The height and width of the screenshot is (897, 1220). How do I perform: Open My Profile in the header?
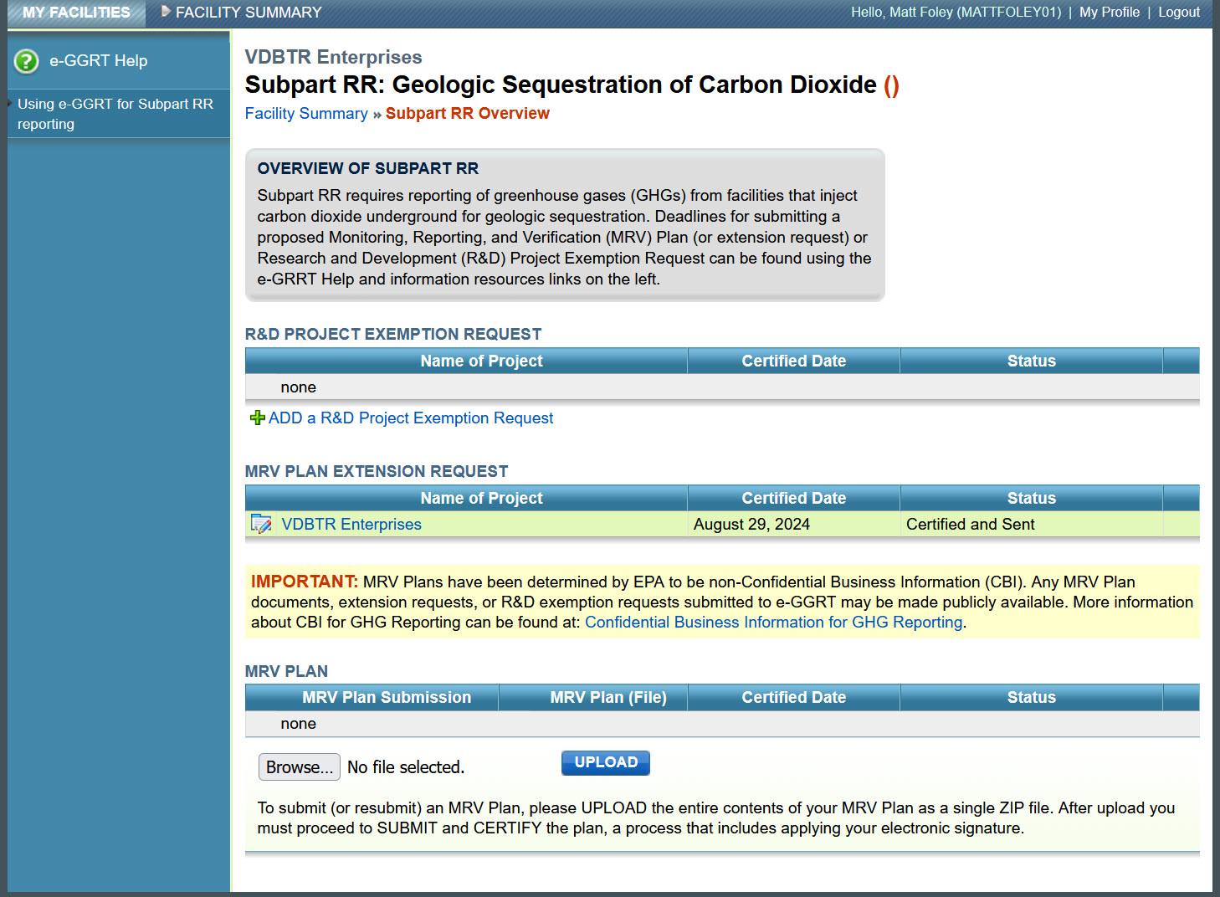tap(1110, 13)
